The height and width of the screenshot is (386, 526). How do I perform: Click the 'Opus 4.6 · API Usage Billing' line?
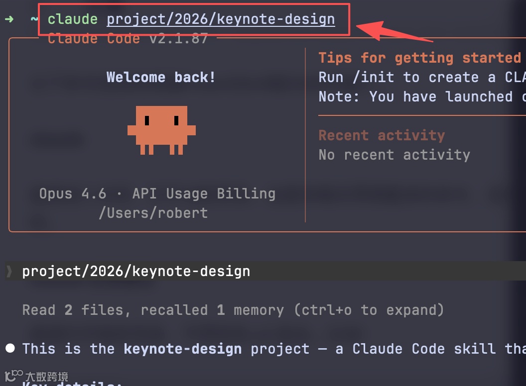click(x=157, y=193)
